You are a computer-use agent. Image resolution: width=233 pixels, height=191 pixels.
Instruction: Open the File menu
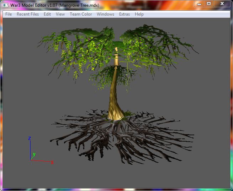[x=9, y=14]
